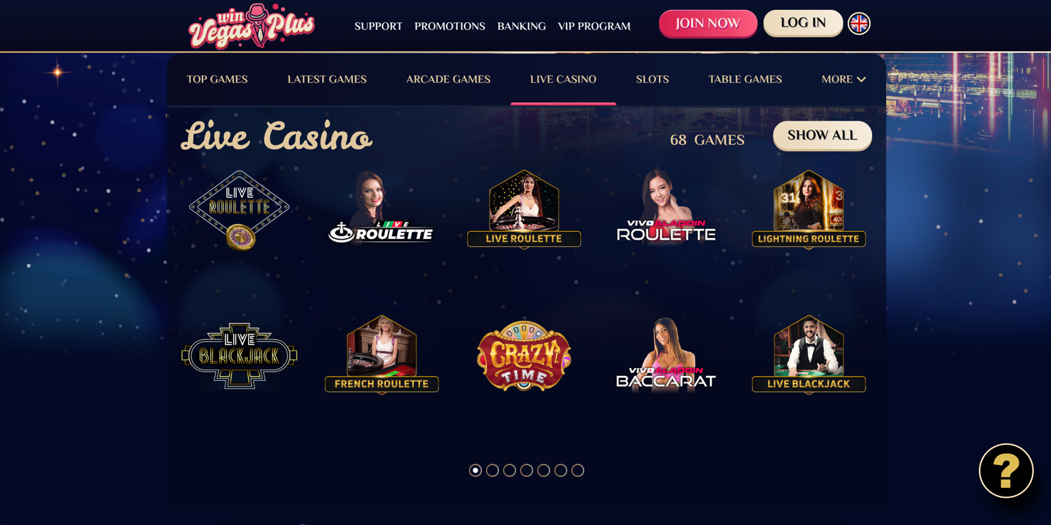Screen dimensions: 1051x525
Task: Click the help question mark icon
Action: 1006,471
